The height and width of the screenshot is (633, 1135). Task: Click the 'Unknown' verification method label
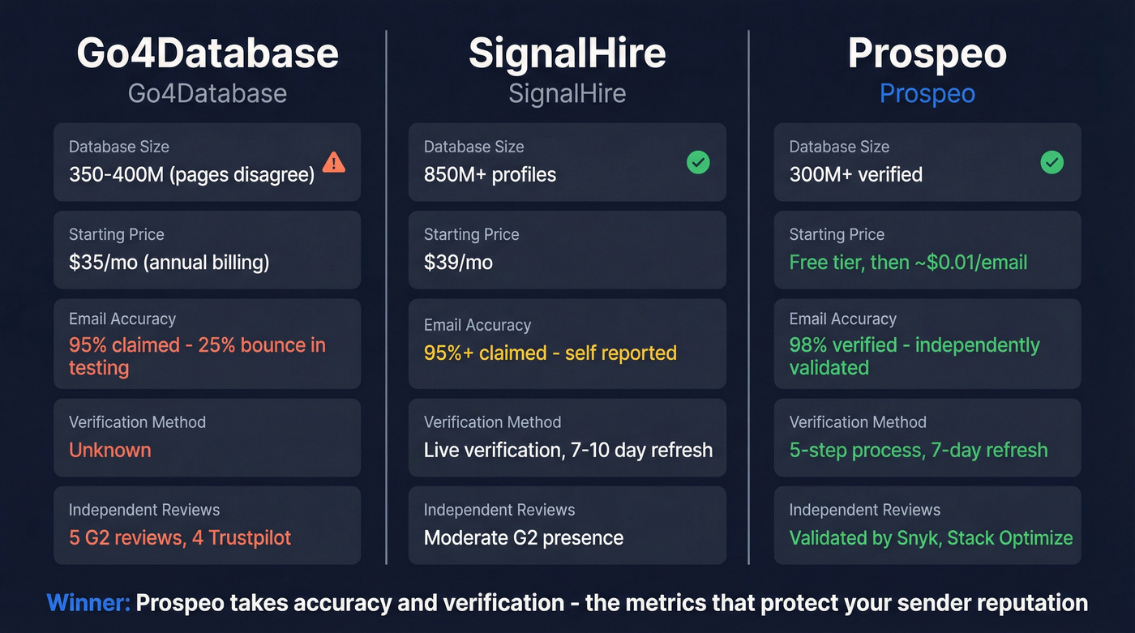click(x=110, y=450)
